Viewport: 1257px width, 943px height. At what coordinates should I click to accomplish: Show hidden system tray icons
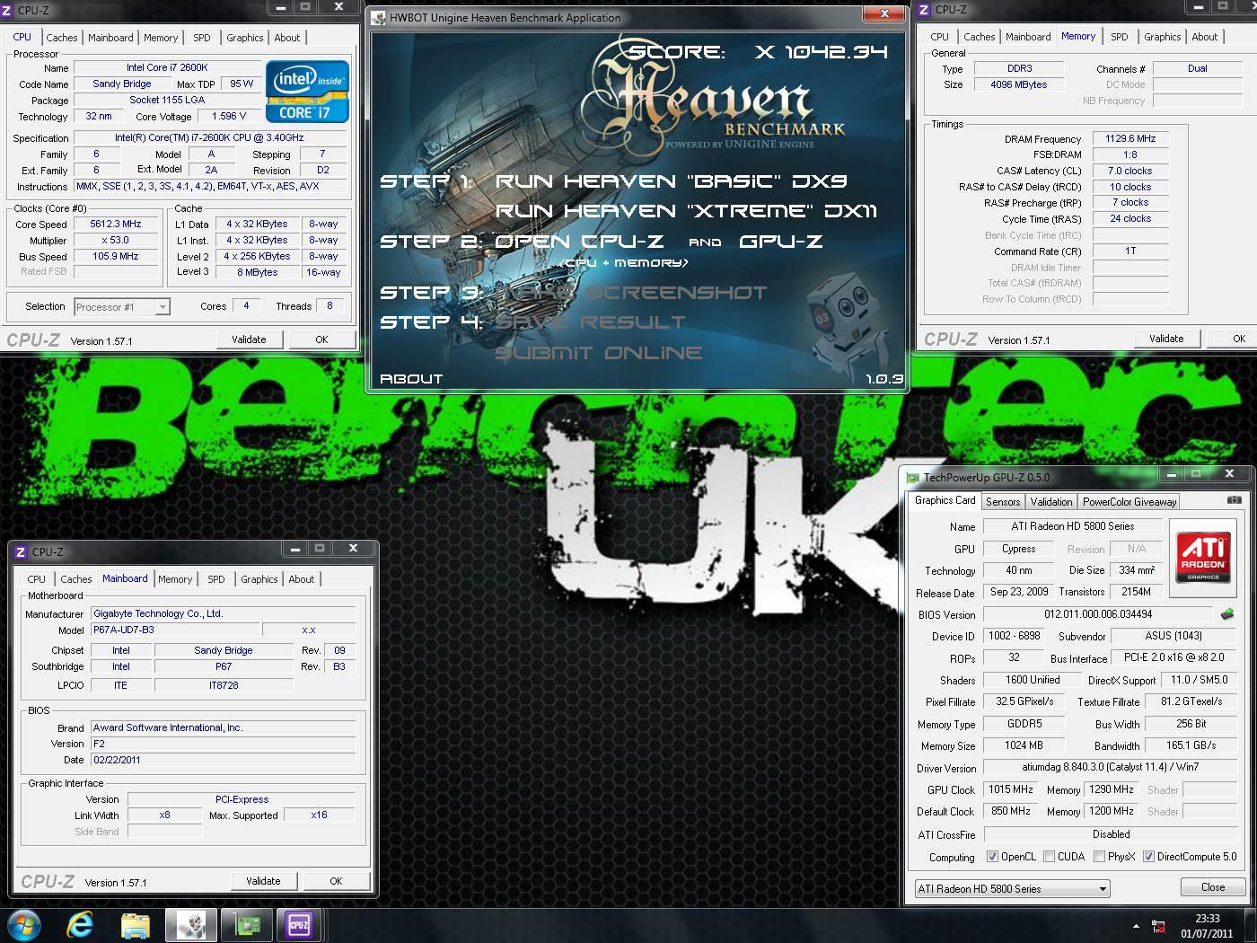coord(1137,926)
